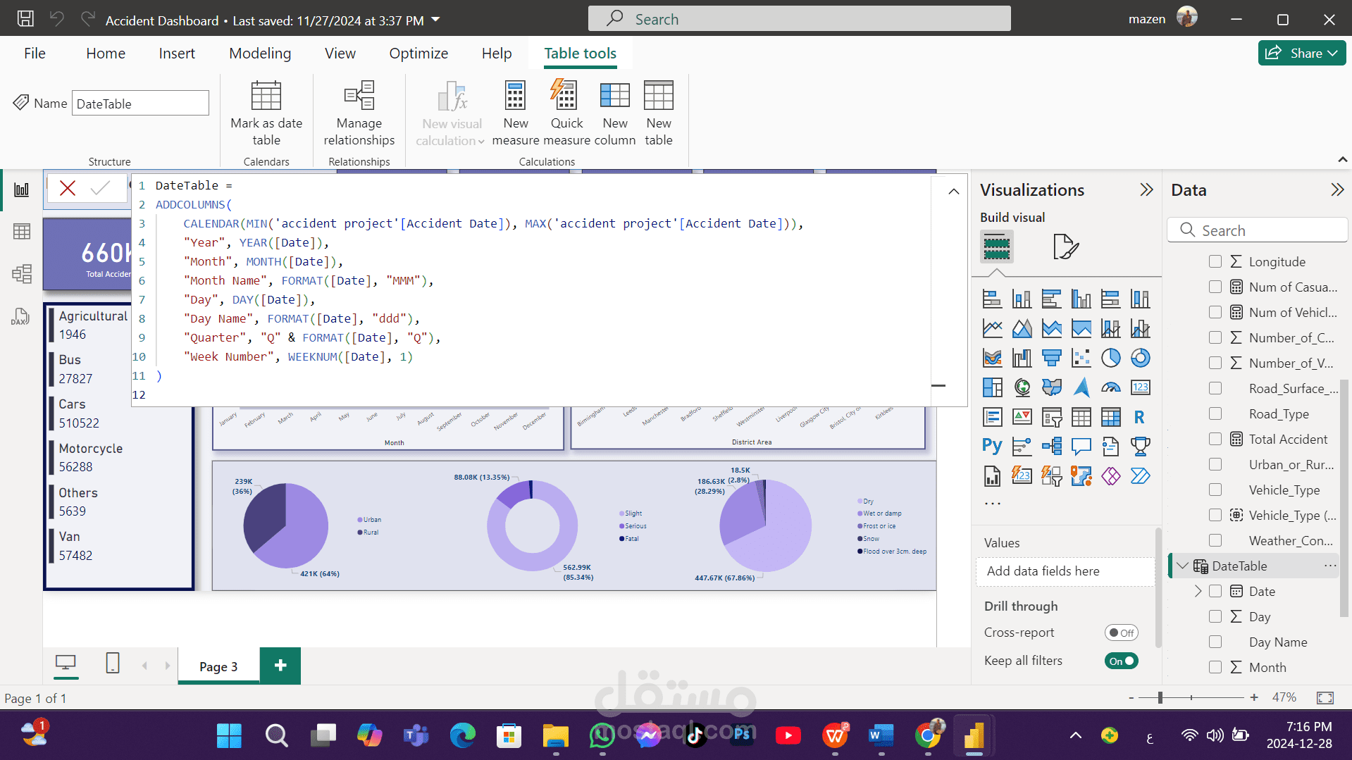Cancel the DAX formula with X

(x=68, y=188)
